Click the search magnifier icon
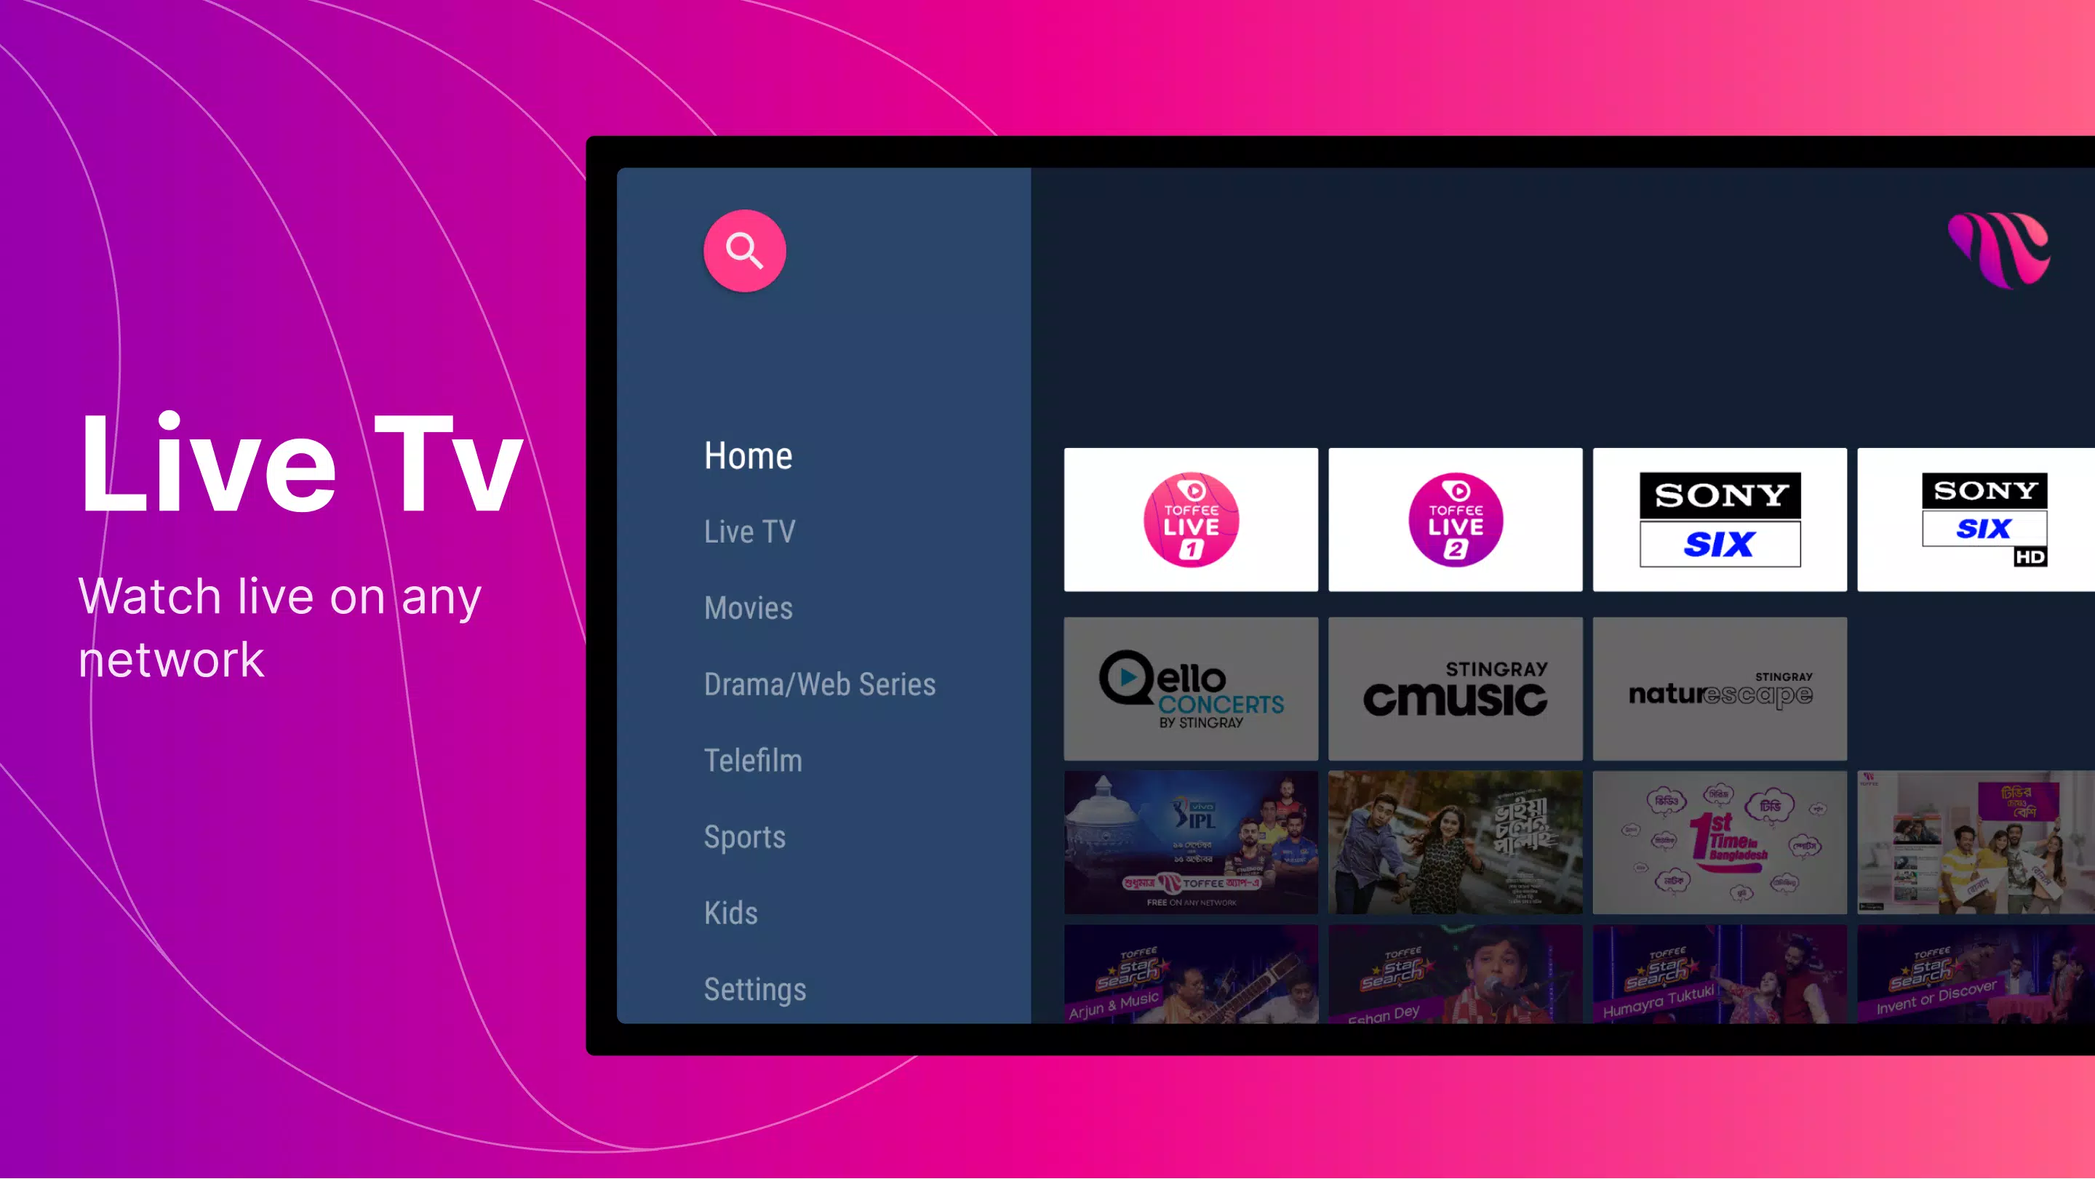 pos(746,250)
